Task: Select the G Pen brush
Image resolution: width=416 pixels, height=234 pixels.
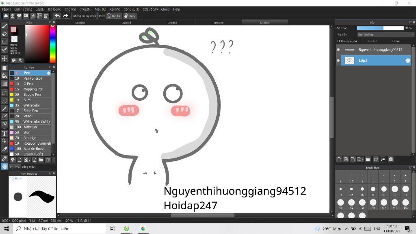Action: [x=30, y=84]
